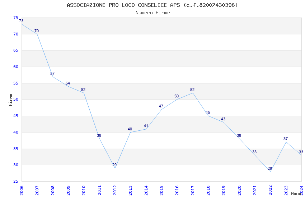Click y-axis tick value 60
The width and height of the screenshot is (305, 197).
(x=16, y=67)
